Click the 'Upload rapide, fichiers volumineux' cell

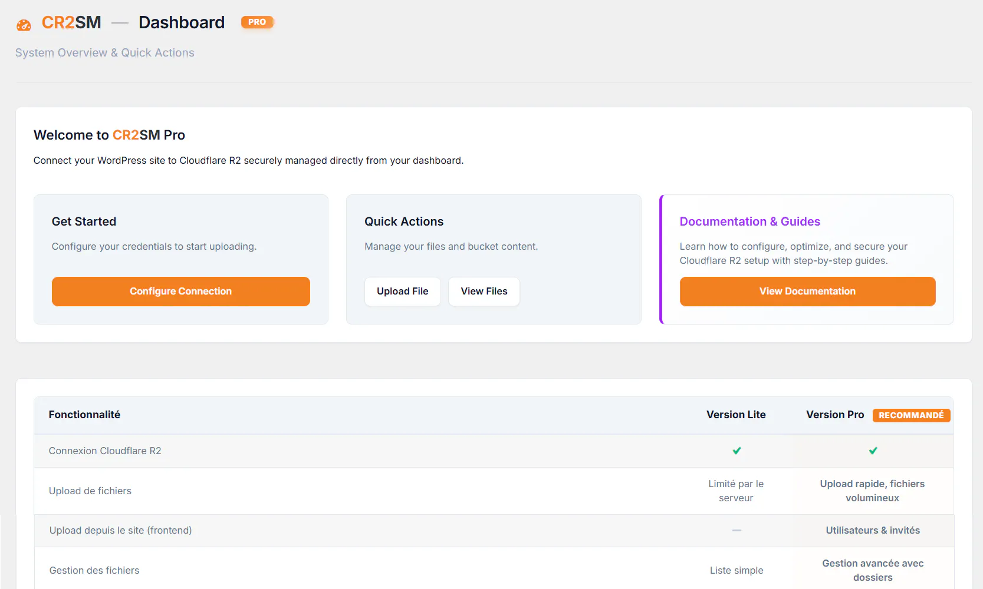(872, 491)
